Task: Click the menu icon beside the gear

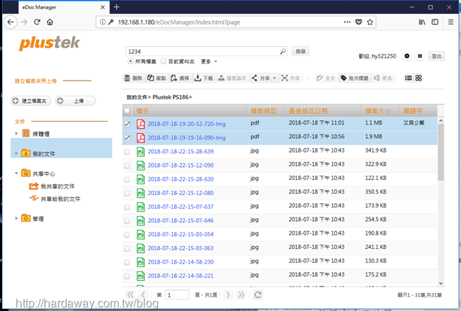Action: pos(420,56)
